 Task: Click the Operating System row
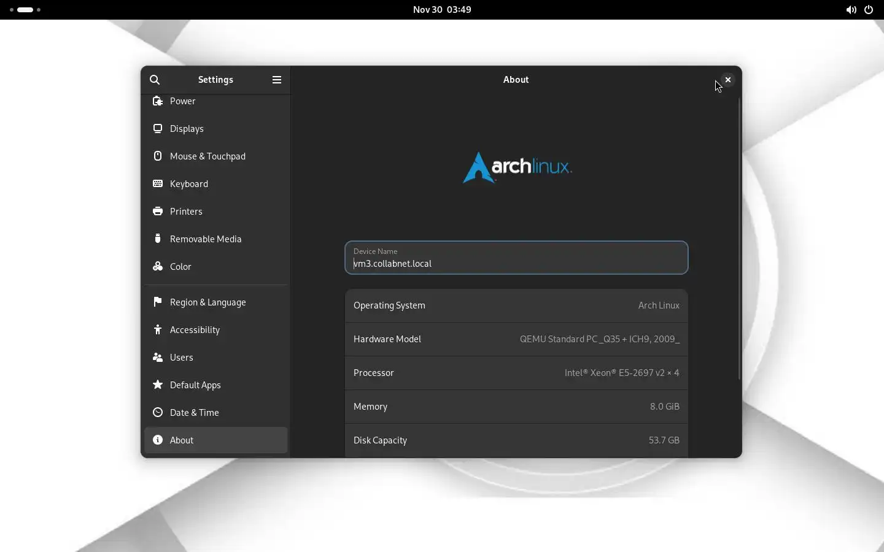(x=517, y=305)
